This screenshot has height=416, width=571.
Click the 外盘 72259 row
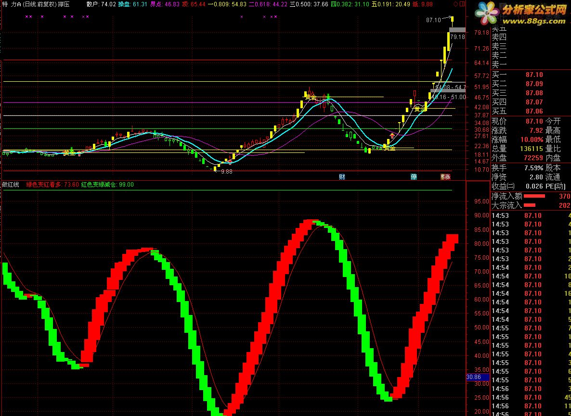pyautogui.click(x=518, y=158)
